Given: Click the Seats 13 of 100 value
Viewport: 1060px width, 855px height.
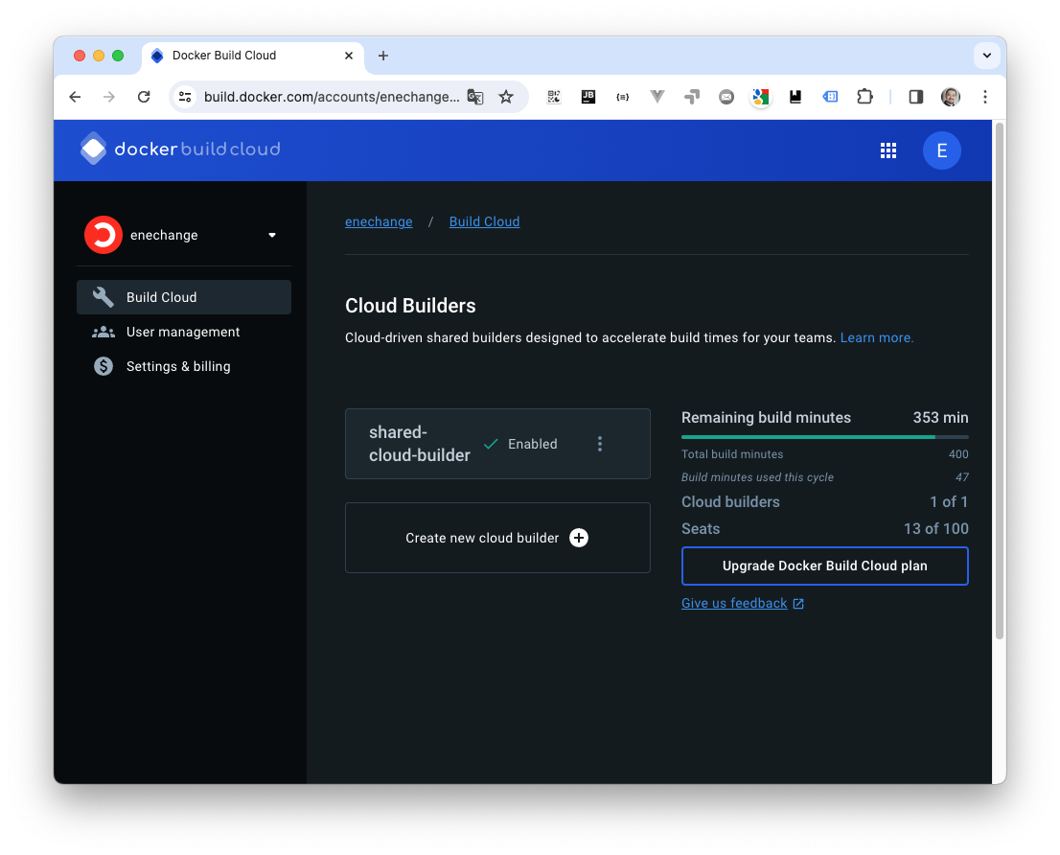Looking at the screenshot, I should point(935,528).
